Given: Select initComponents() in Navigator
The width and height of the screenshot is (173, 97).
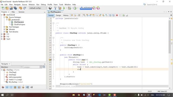Looking at the screenshot, I should [x=15, y=77].
